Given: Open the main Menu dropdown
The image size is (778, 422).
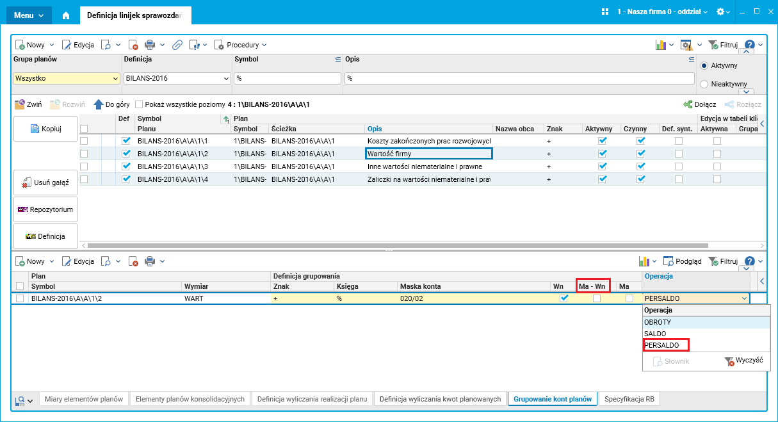Looking at the screenshot, I should click(29, 14).
